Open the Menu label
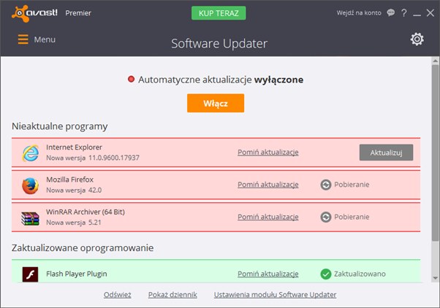The height and width of the screenshot is (308, 440). (x=45, y=39)
